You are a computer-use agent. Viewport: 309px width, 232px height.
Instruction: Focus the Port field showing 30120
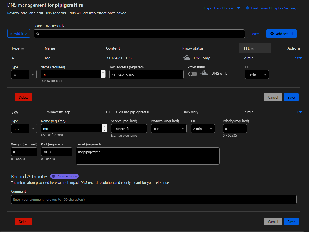point(57,152)
